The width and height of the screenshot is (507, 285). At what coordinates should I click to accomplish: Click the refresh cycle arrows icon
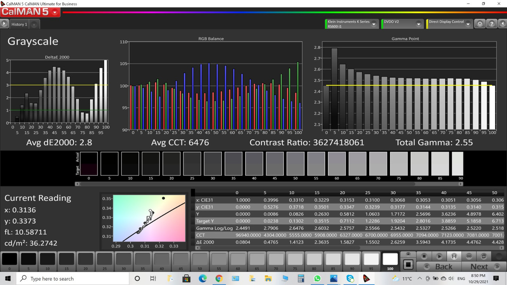coord(484,256)
